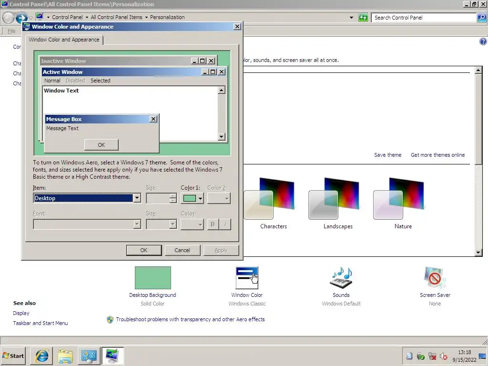Open Internet Explorer from the taskbar
488x366 pixels.
click(x=42, y=356)
